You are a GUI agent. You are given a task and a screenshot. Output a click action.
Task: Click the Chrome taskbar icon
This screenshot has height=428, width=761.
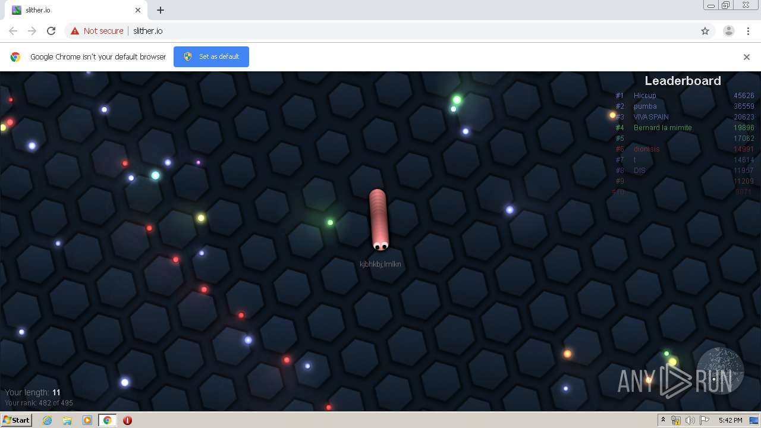[x=107, y=420]
